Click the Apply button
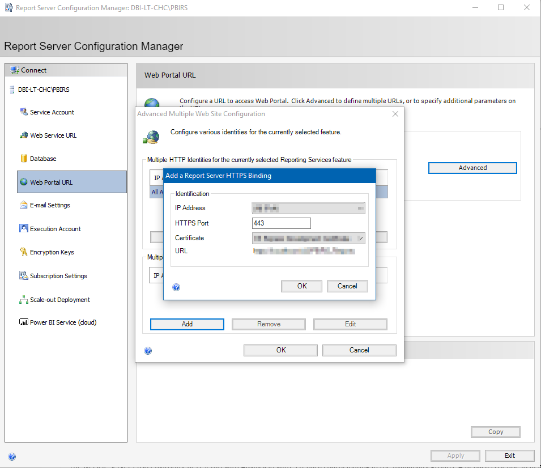Screen dimensions: 541x468 click(455, 456)
